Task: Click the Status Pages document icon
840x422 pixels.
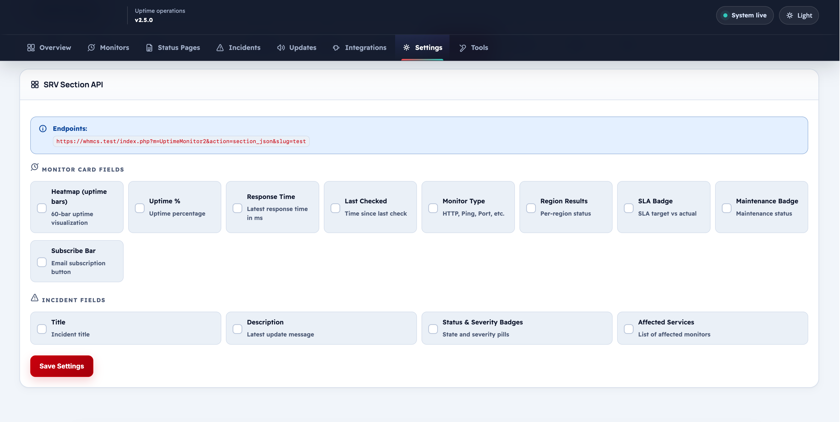Action: [x=149, y=48]
